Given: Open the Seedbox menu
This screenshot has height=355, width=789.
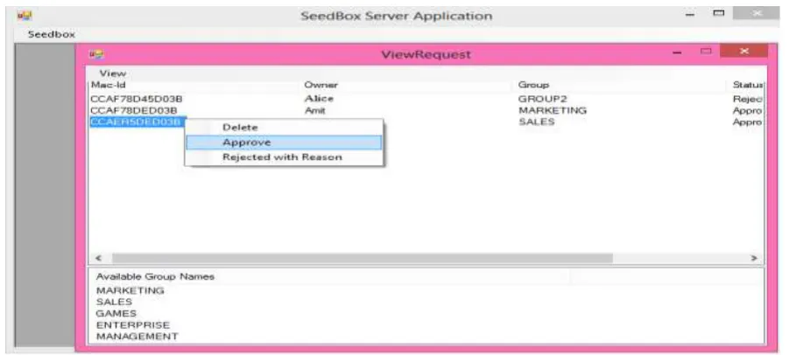Looking at the screenshot, I should [x=52, y=35].
